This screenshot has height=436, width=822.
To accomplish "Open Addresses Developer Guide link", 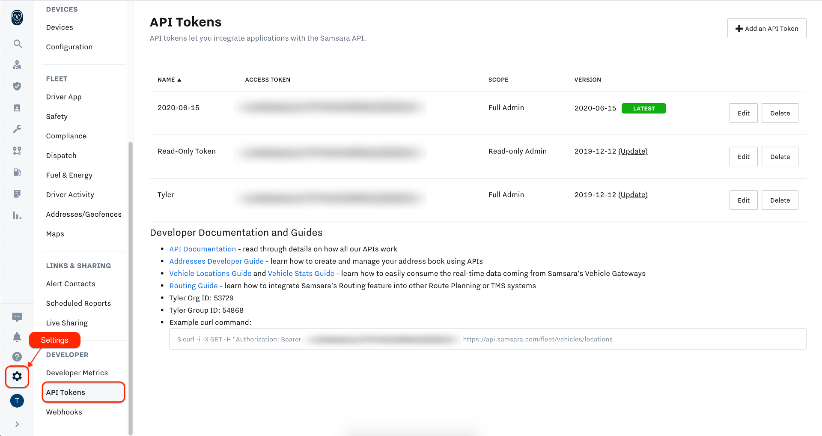I will point(217,261).
